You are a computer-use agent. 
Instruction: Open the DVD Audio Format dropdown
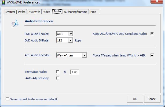(x=70, y=34)
